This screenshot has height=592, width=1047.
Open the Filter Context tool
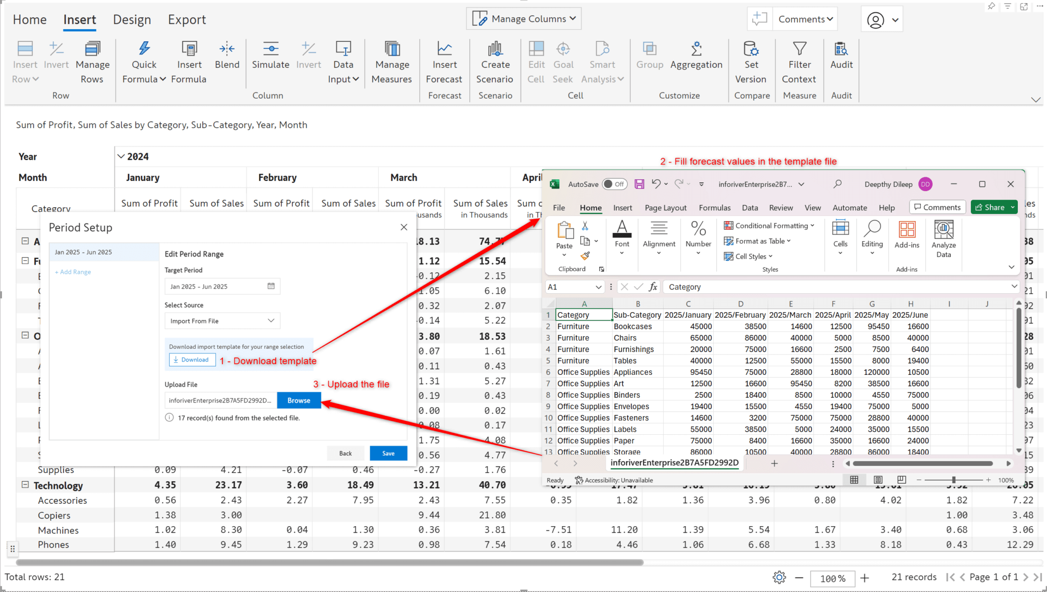[x=800, y=63]
